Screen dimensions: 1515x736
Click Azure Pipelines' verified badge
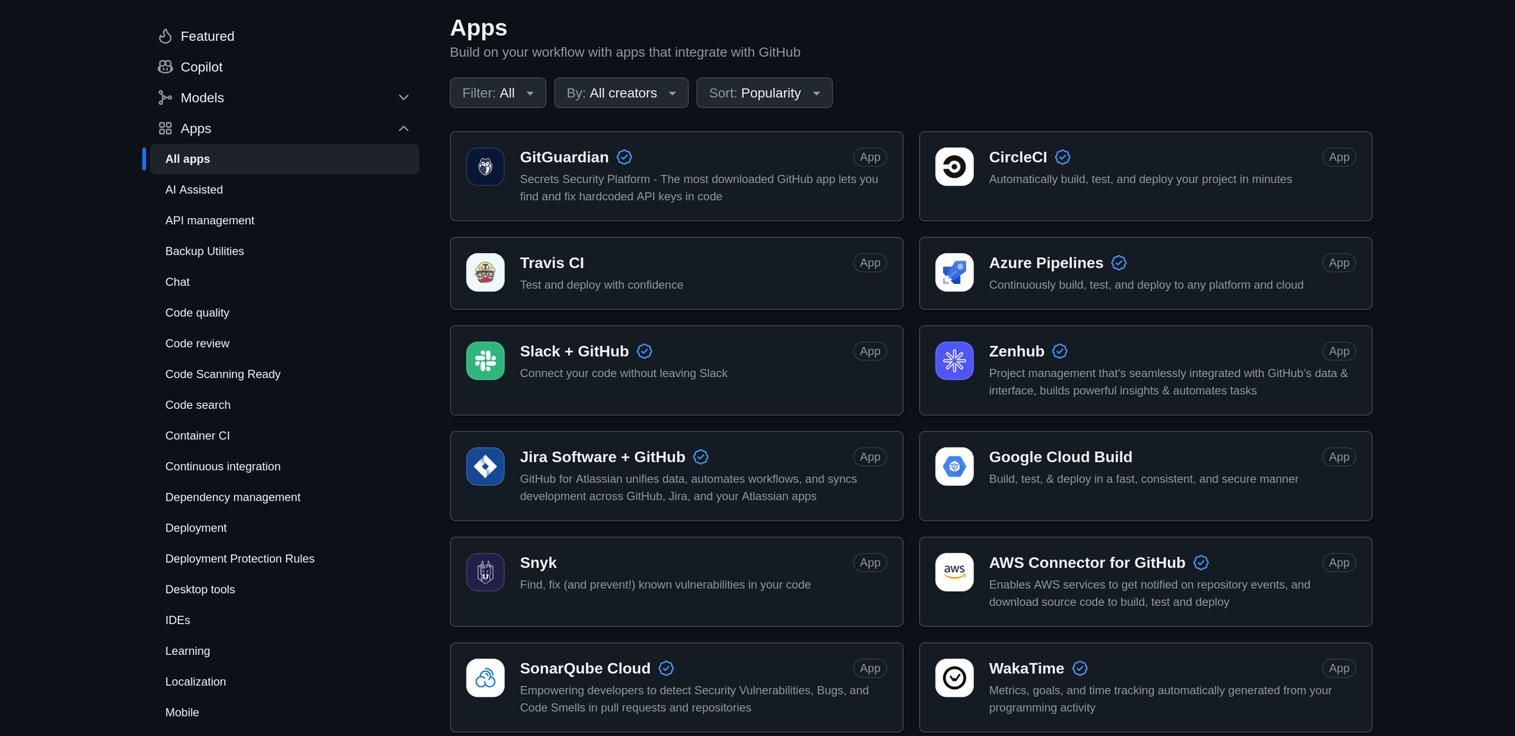click(x=1119, y=263)
